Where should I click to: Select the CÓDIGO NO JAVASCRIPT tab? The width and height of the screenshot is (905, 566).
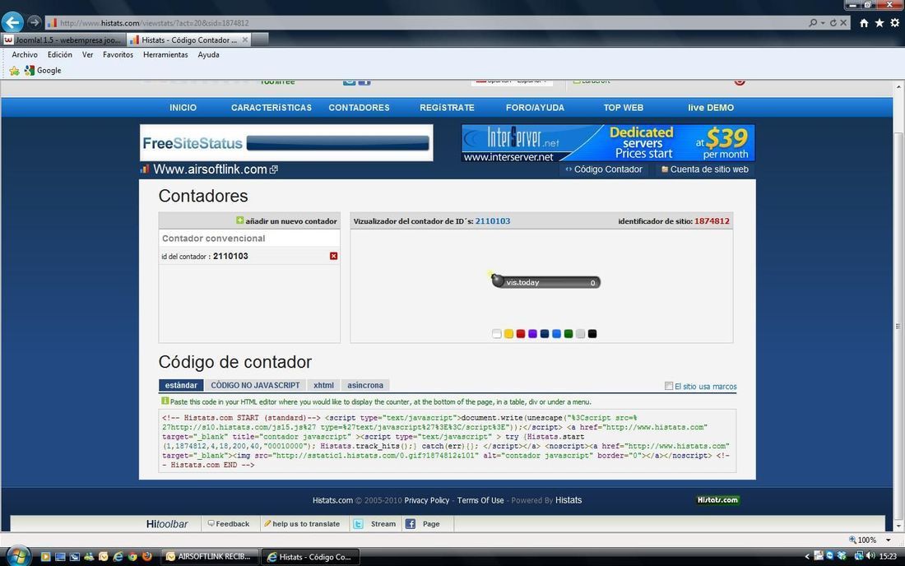coord(255,385)
